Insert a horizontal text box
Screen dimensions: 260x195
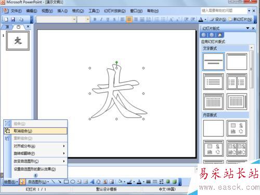click(79, 181)
